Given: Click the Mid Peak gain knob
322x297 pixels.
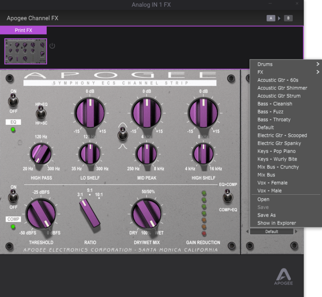Looking at the screenshot, I should tap(147, 113).
